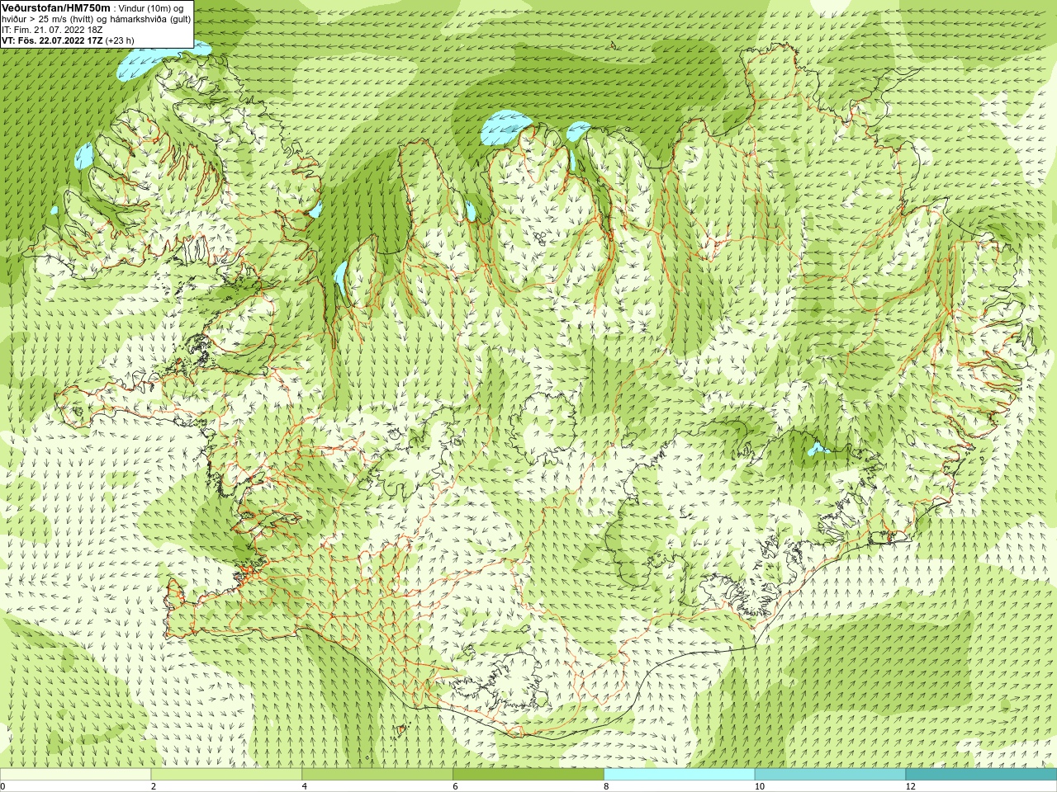
Task: Click the legend scale label "2"
Action: point(154,786)
